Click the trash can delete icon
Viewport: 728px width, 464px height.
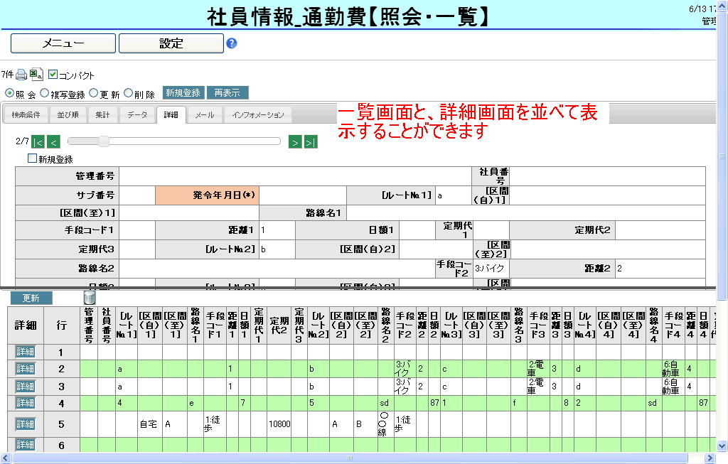[x=90, y=297]
